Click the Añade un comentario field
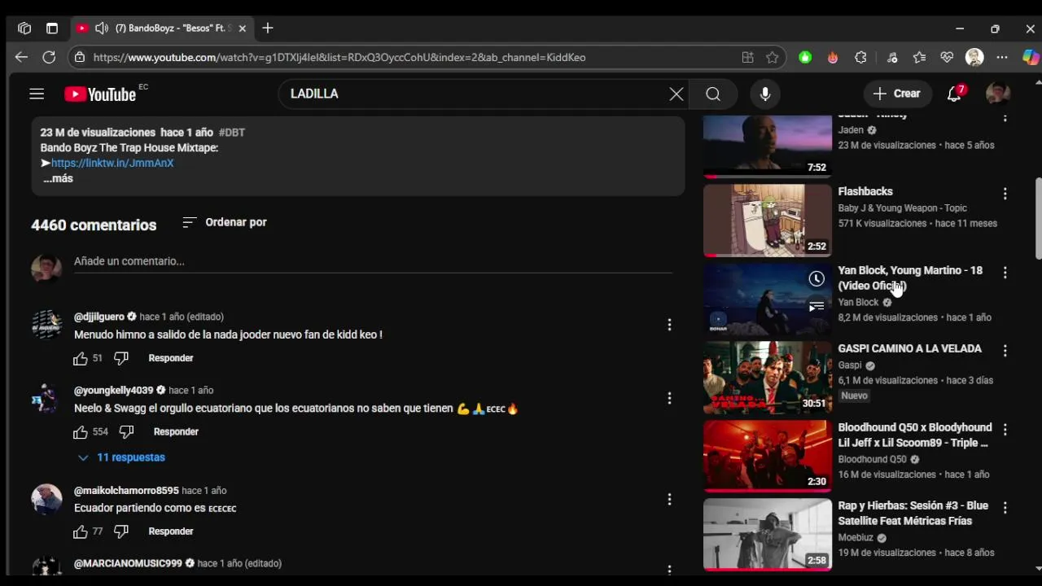Image resolution: width=1042 pixels, height=586 pixels. point(373,261)
